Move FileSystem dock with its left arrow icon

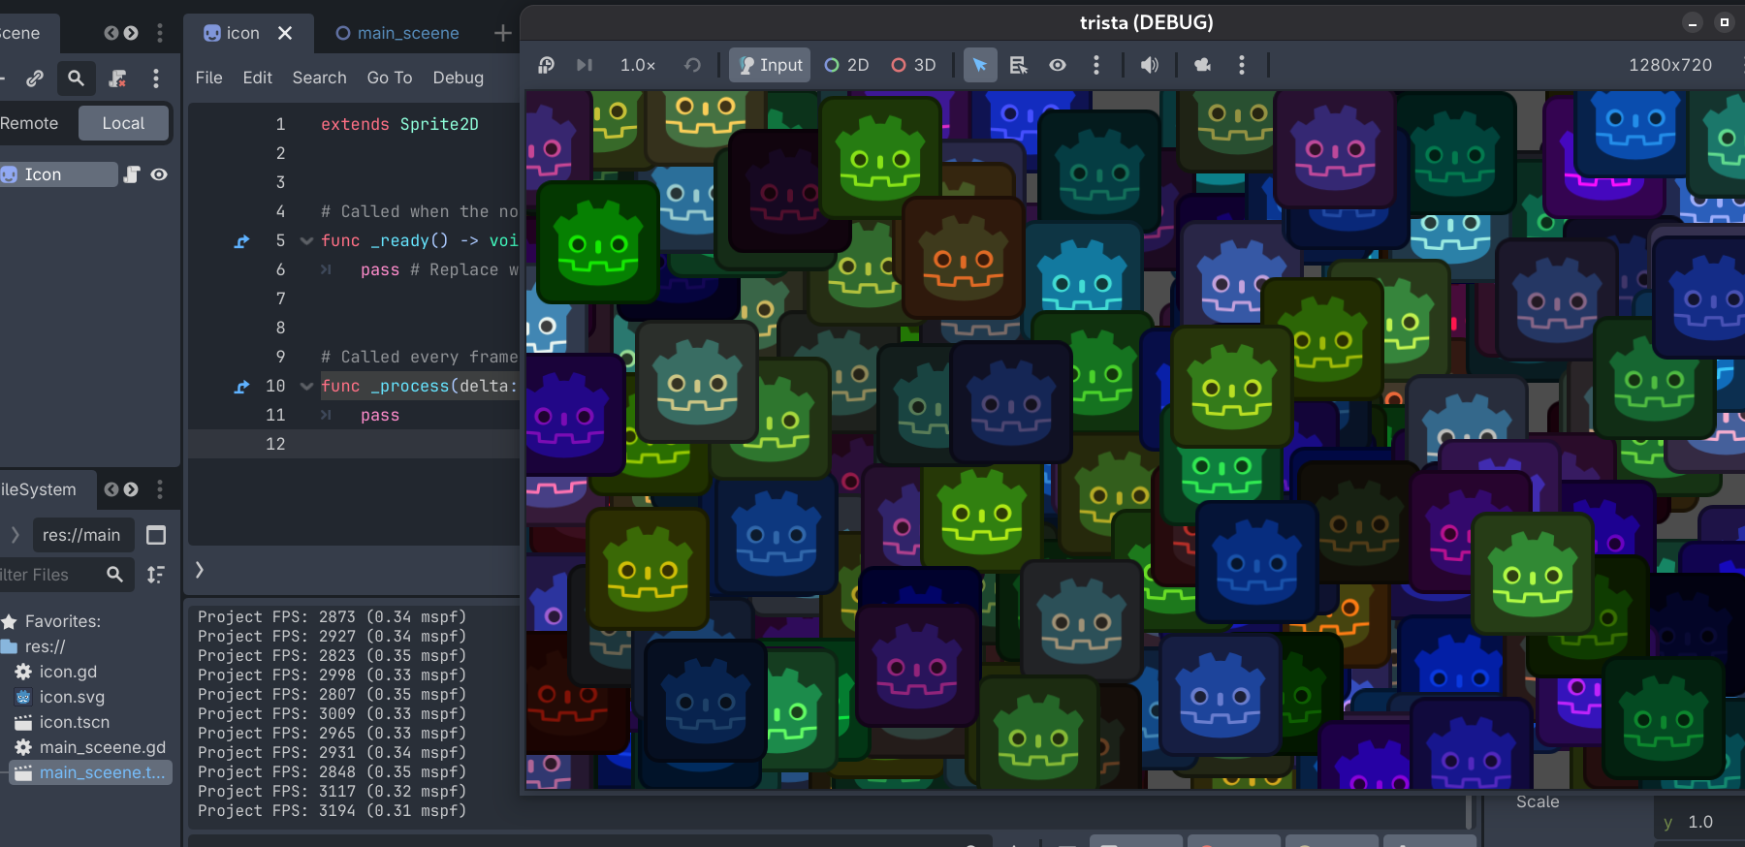pos(111,489)
